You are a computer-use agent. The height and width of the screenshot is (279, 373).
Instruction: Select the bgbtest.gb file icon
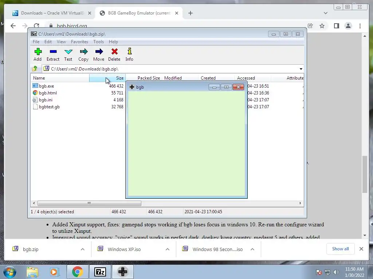click(x=35, y=106)
